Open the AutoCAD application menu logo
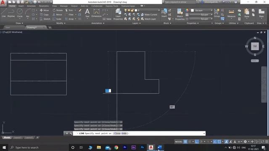269x151 pixels. [x=3, y=3]
